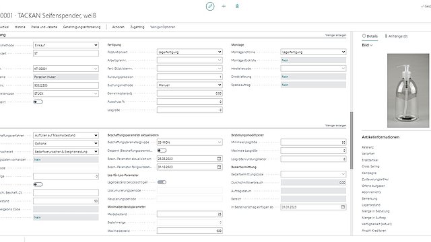Open the Ersatzartikel link
This screenshot has width=431, height=242.
(370, 160)
